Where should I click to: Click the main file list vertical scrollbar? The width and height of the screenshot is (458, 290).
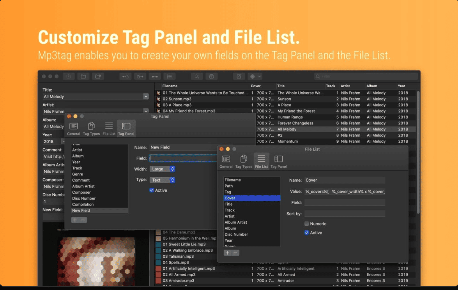pos(418,152)
